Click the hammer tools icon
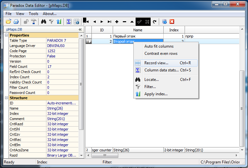The image size is (248, 168). pyautogui.click(x=34, y=22)
